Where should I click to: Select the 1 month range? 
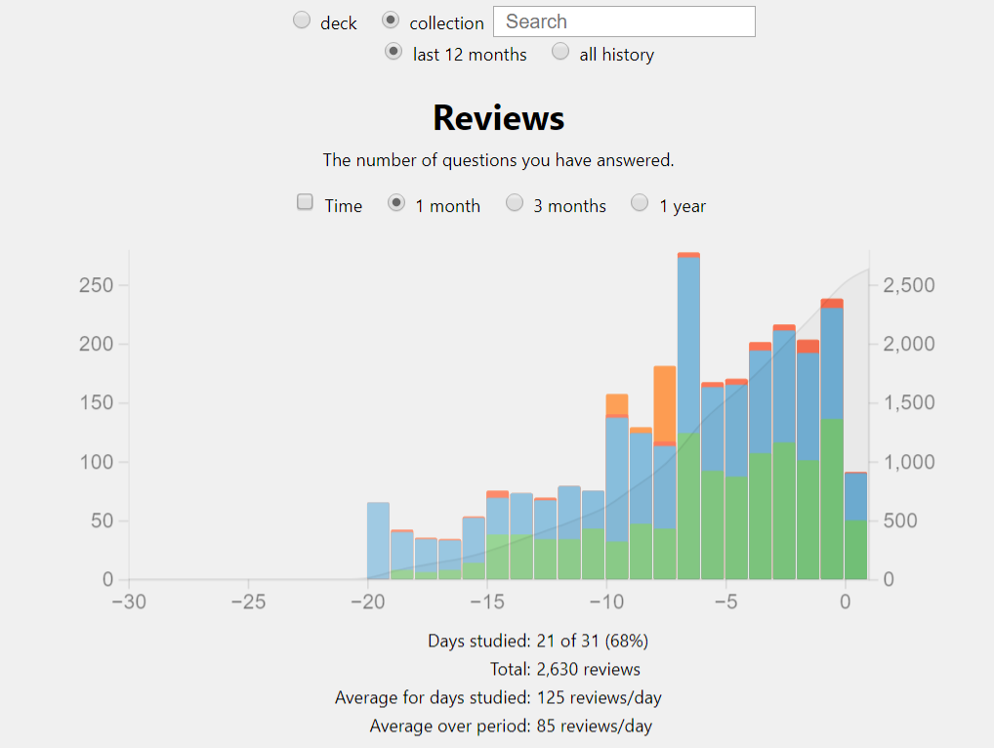(x=396, y=203)
